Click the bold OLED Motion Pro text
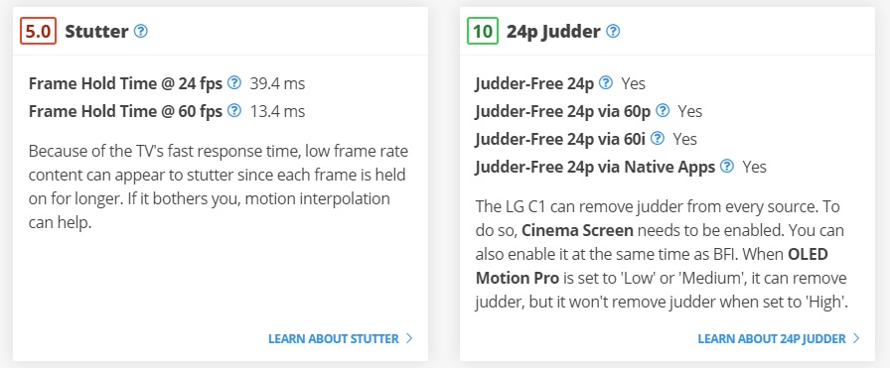The image size is (890, 368). 652,267
